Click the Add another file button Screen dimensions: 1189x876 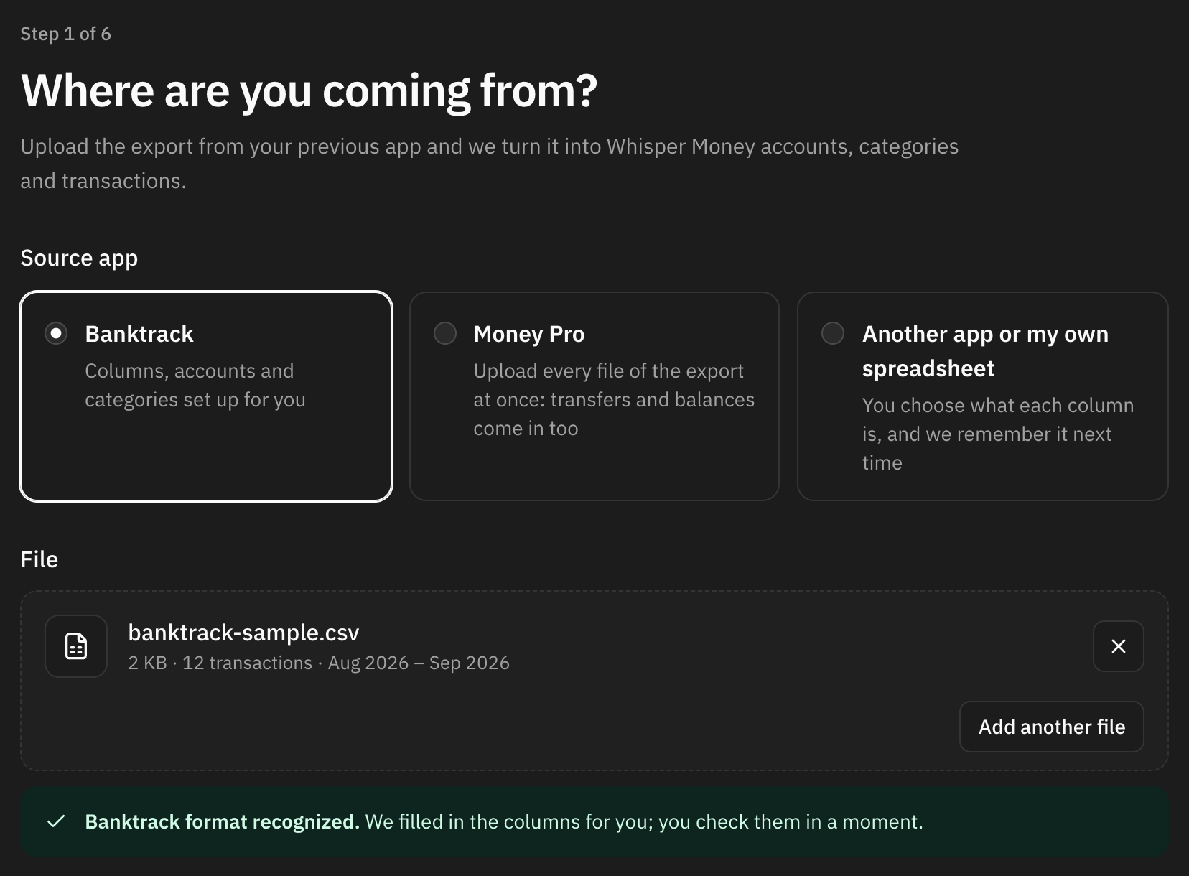pyautogui.click(x=1051, y=727)
